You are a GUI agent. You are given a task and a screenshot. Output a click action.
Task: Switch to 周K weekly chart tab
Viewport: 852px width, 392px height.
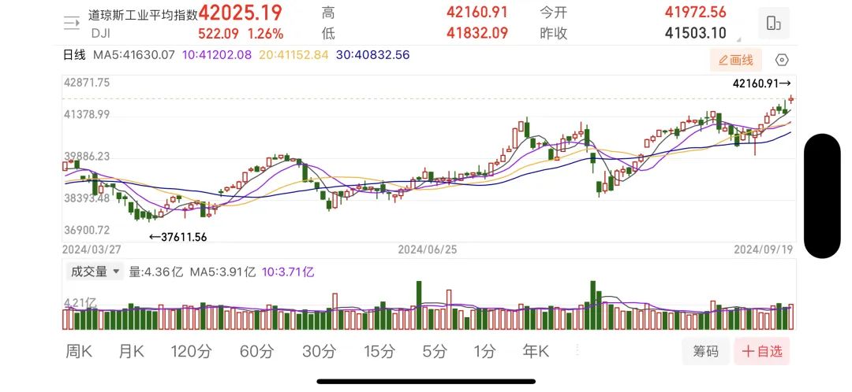coord(80,351)
